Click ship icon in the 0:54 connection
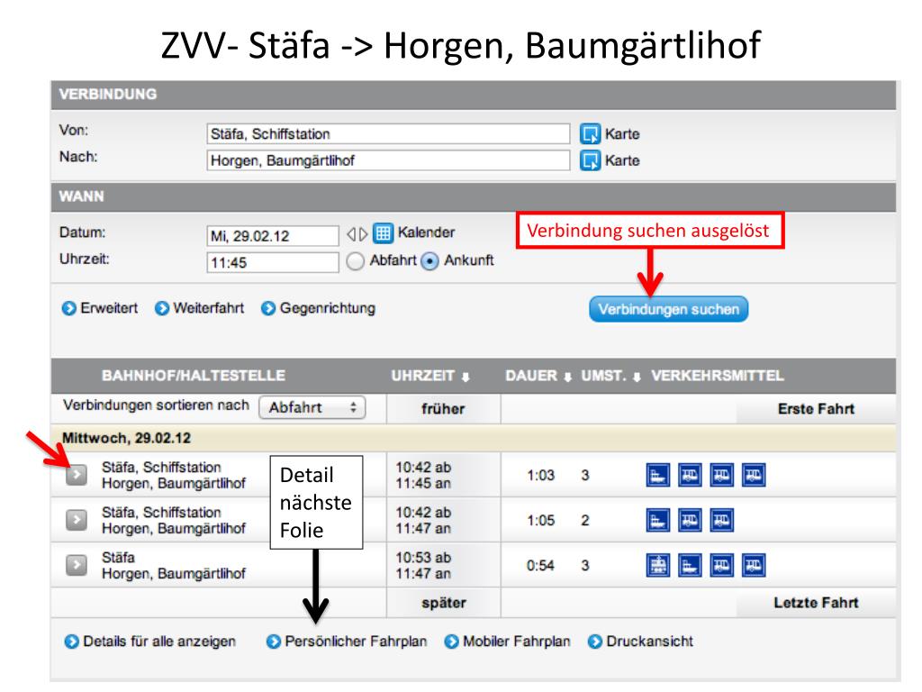The width and height of the screenshot is (922, 692). (690, 566)
